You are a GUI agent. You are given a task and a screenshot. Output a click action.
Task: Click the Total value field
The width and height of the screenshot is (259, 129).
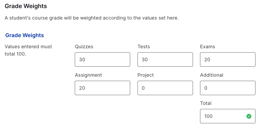[x=228, y=116]
